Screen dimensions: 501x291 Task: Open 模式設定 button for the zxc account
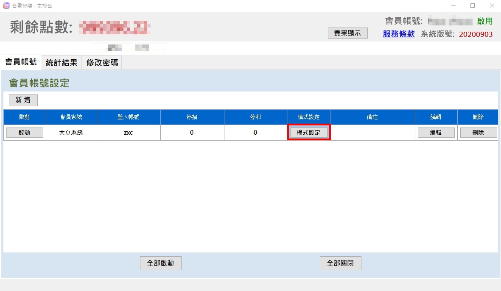click(309, 133)
